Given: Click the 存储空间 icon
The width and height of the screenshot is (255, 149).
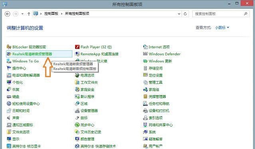Looking at the screenshot, I should [145, 68].
